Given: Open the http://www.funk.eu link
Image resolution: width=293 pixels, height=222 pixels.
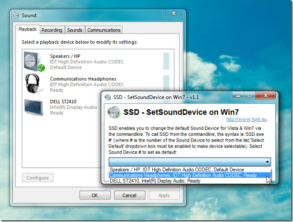Looking at the screenshot, I should coord(246,119).
